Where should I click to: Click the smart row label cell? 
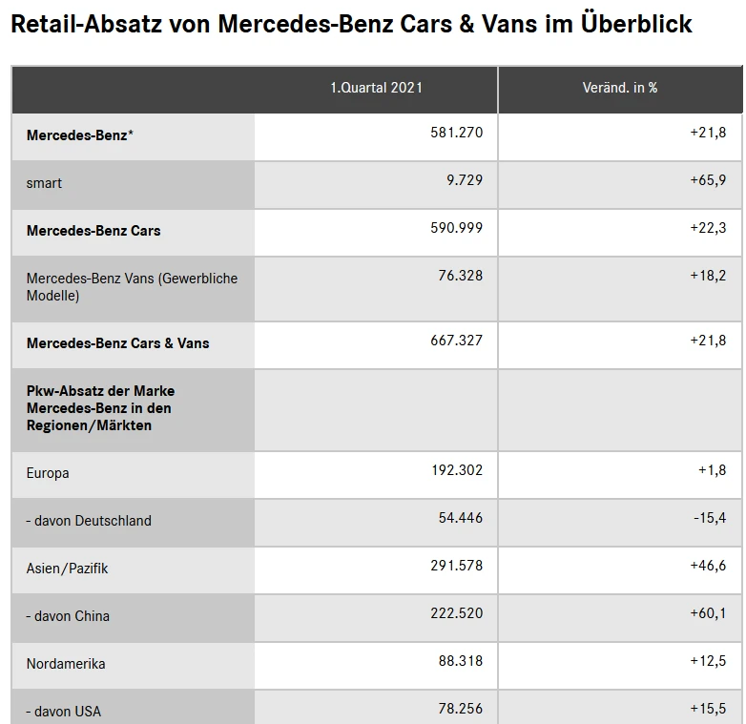click(x=45, y=183)
